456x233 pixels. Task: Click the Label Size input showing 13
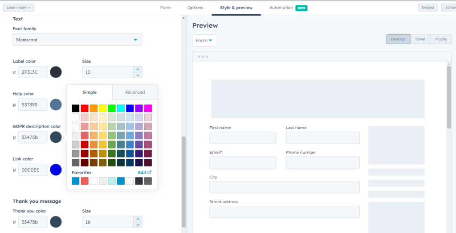click(x=108, y=72)
